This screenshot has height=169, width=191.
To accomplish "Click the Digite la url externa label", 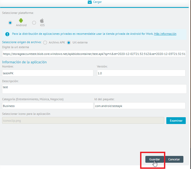I will (15, 47).
